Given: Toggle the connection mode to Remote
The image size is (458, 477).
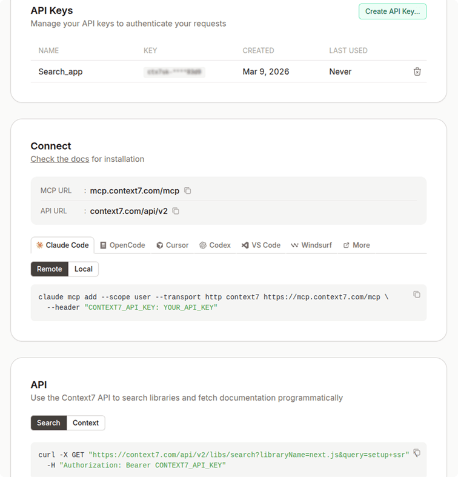Looking at the screenshot, I should coord(49,269).
